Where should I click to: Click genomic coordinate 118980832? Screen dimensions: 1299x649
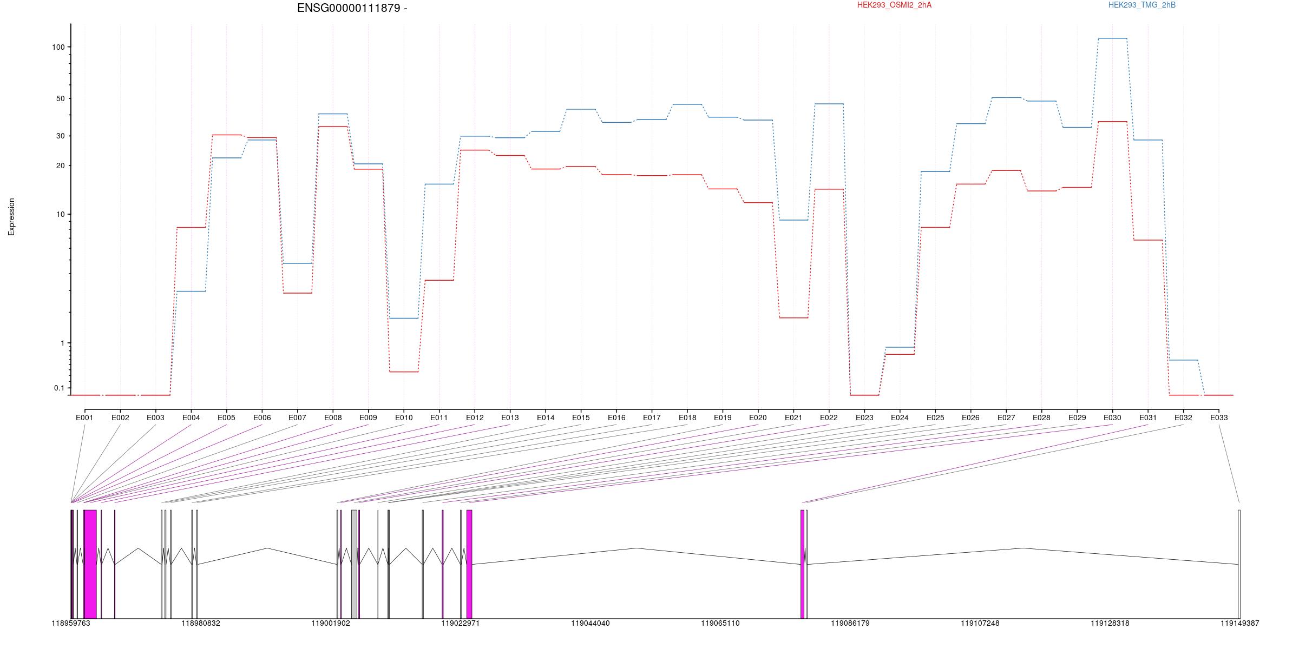[201, 623]
